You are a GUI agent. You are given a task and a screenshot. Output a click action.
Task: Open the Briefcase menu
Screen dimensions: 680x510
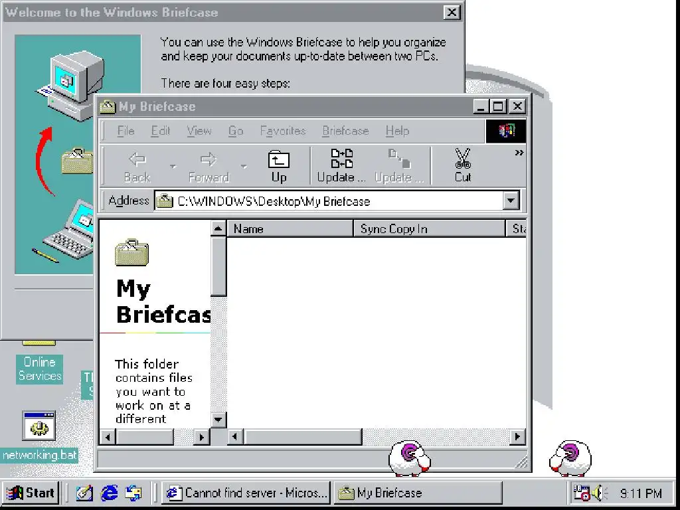(x=345, y=131)
